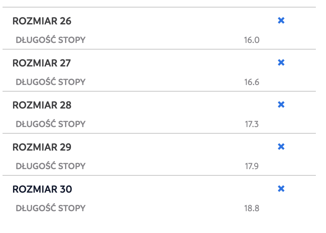Click the blue X beside ROZMIAR 27
The width and height of the screenshot is (326, 233).
(x=281, y=63)
